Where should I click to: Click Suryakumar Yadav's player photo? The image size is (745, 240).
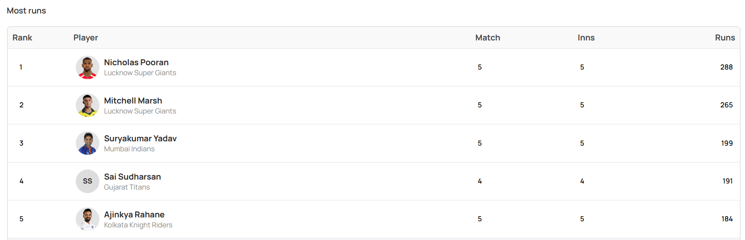pyautogui.click(x=87, y=143)
